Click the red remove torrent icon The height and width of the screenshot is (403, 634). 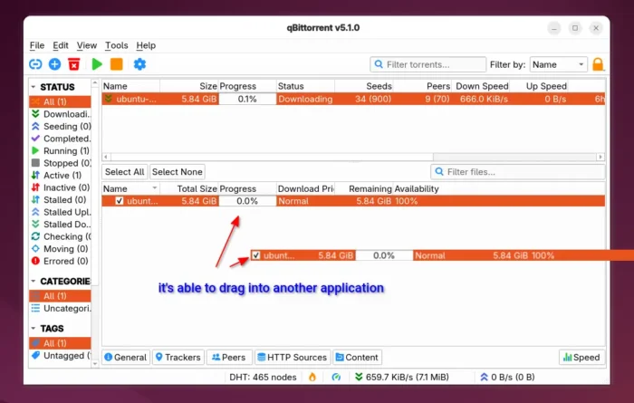pyautogui.click(x=74, y=64)
